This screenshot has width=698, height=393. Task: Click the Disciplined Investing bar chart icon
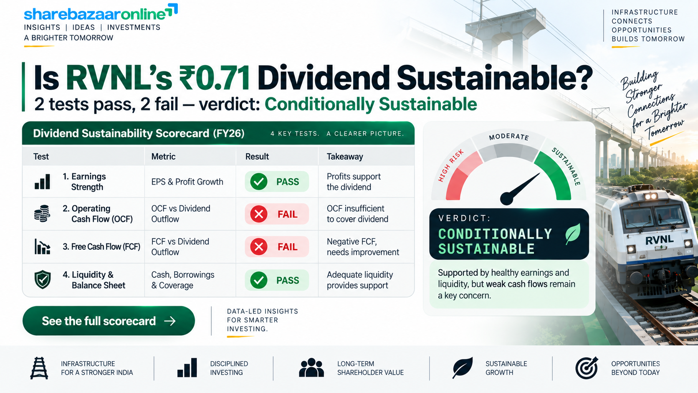coord(187,368)
